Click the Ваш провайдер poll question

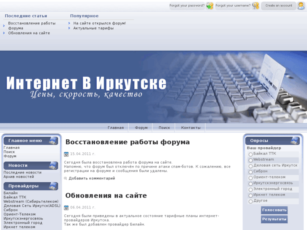pyautogui.click(x=264, y=148)
